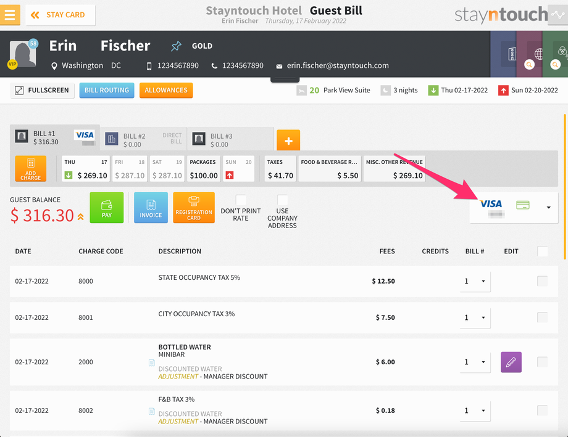
Task: Open Food & Beverage revenue tile
Action: [x=329, y=169]
